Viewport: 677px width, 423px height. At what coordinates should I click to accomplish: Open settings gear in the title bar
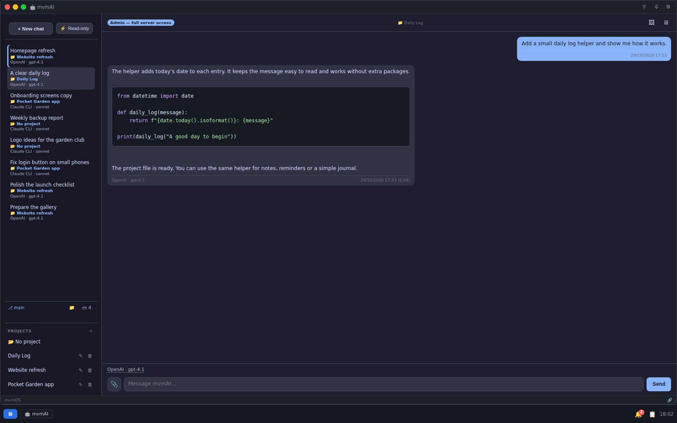coord(668,7)
